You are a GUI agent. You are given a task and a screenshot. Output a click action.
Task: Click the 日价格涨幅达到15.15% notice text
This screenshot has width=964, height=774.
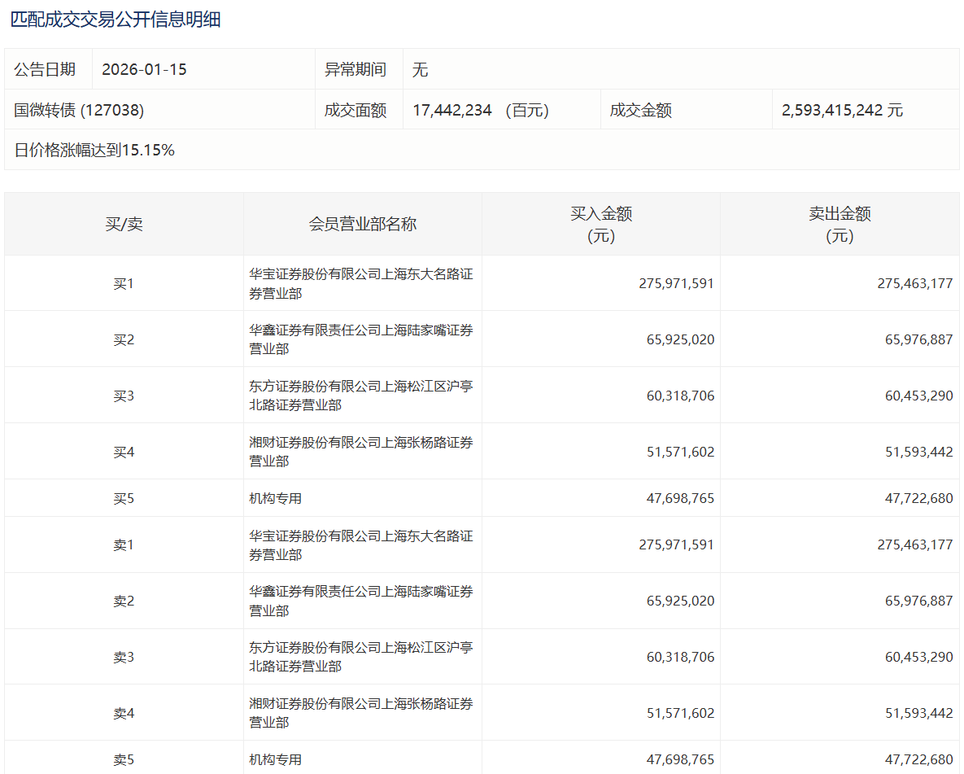94,151
